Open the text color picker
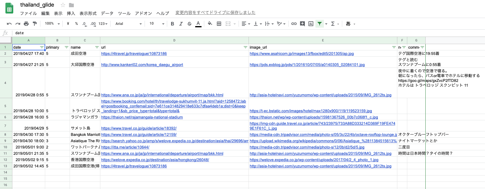The height and width of the screenshot is (189, 485). click(x=198, y=24)
